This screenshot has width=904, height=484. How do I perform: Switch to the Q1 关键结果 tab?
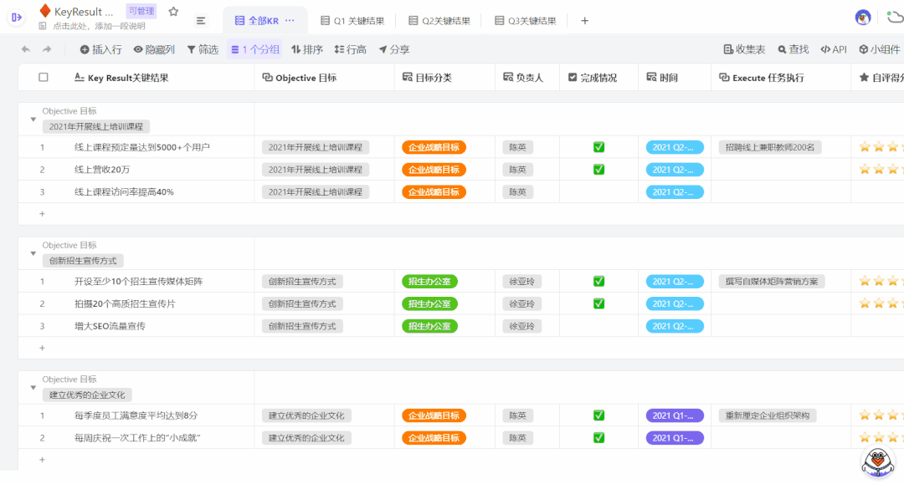point(352,21)
